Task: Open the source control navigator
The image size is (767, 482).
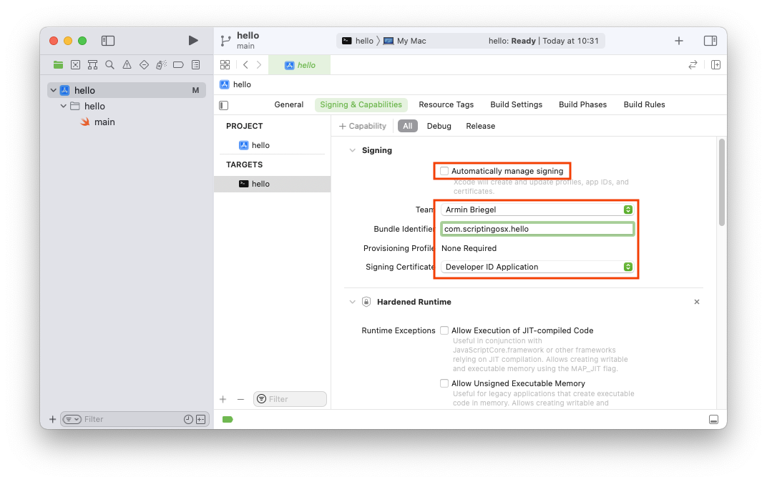Action: 75,64
